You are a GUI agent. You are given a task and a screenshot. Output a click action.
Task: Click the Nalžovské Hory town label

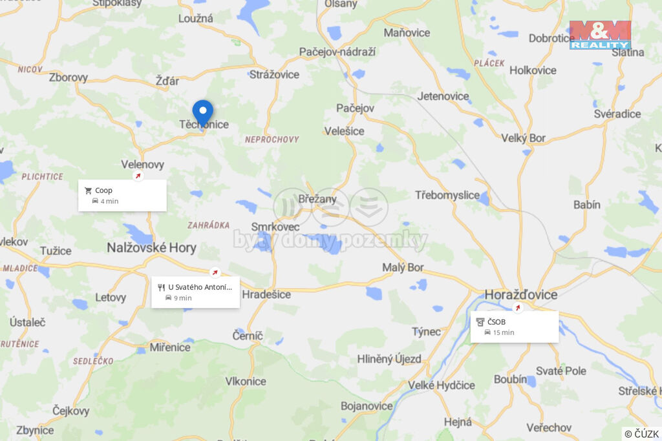[151, 247]
